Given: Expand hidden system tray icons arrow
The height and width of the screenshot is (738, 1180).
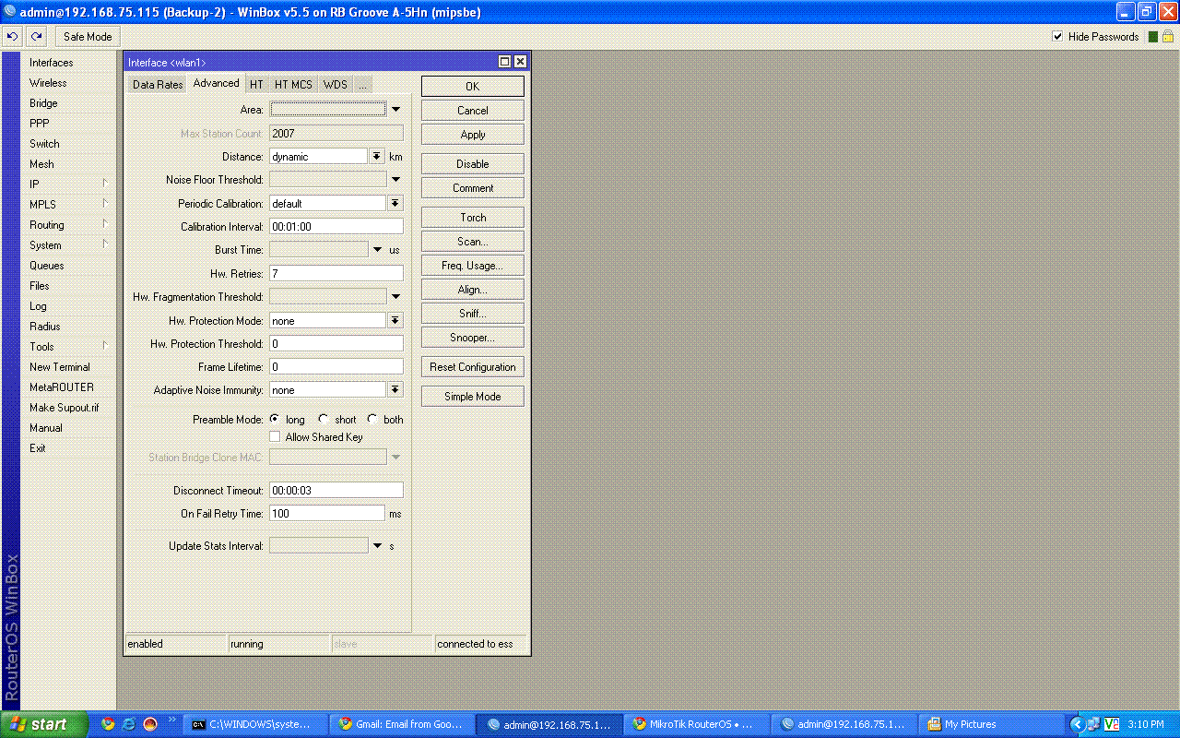Looking at the screenshot, I should 1077,724.
